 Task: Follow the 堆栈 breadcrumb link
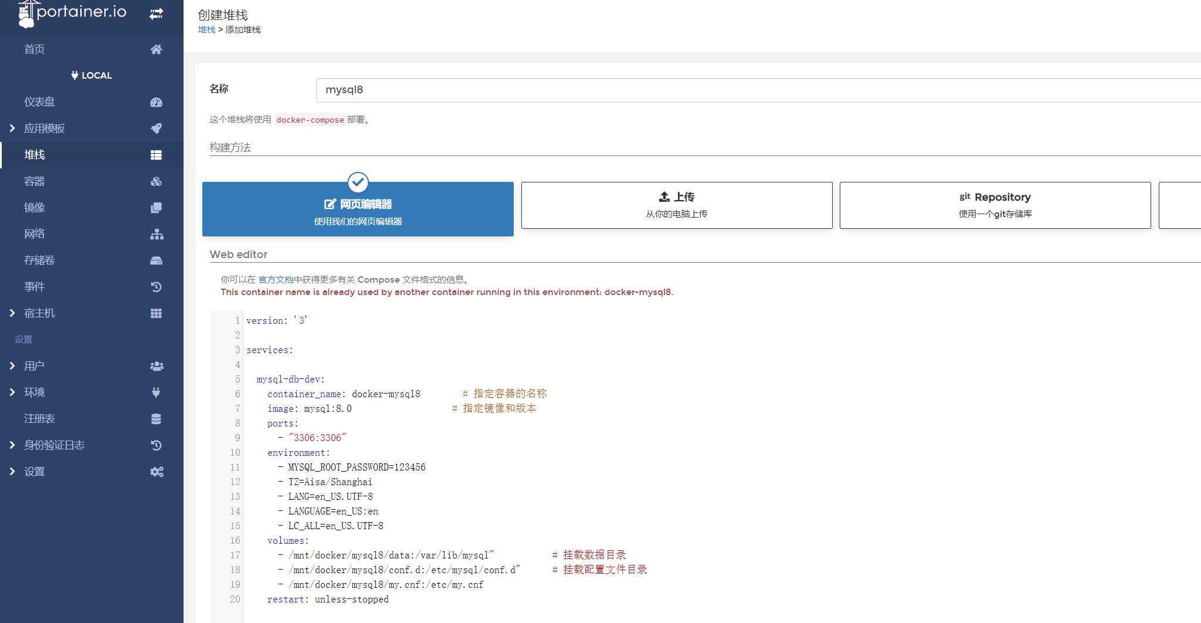(206, 30)
